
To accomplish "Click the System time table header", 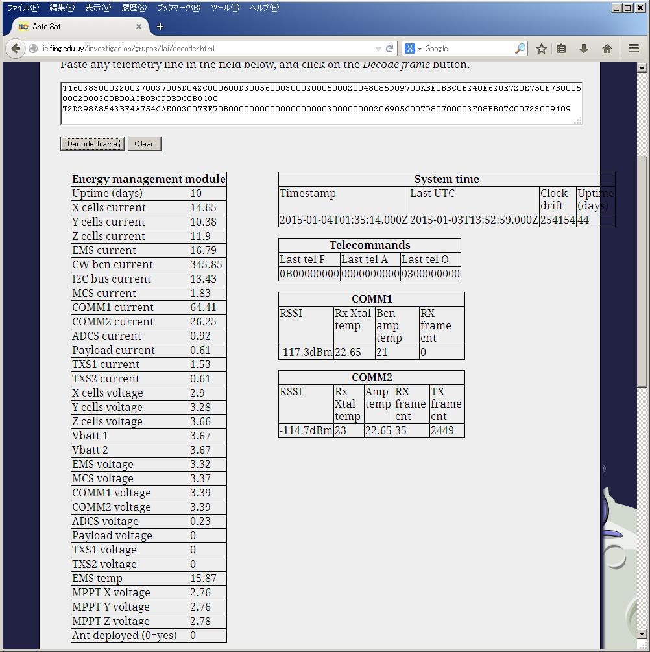I will click(x=446, y=179).
